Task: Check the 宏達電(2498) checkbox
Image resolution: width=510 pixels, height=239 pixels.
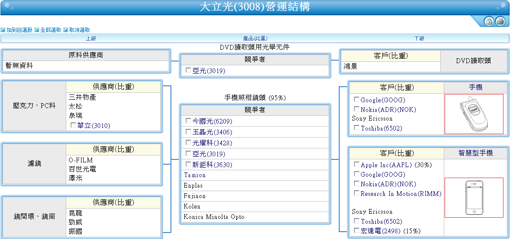Action: [x=357, y=231]
